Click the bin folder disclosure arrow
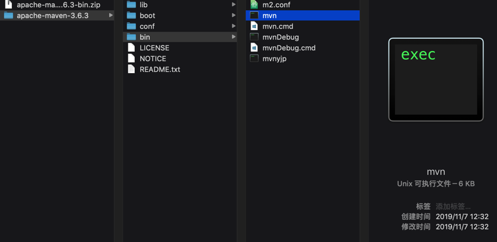Image resolution: width=497 pixels, height=242 pixels. (234, 37)
